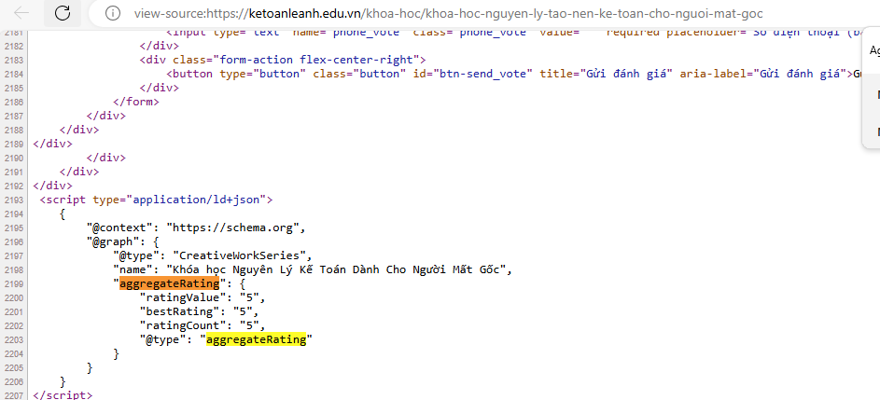
Task: Go back using the browser back arrow
Action: [x=21, y=13]
